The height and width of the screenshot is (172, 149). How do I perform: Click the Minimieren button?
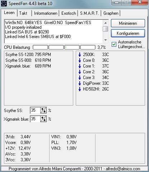pyautogui.click(x=128, y=23)
